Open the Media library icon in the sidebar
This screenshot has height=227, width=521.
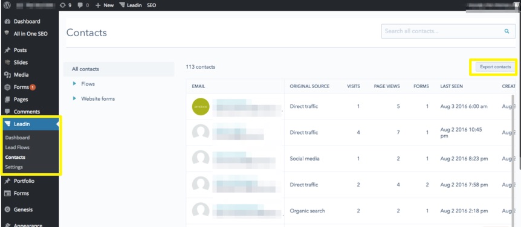pyautogui.click(x=7, y=75)
